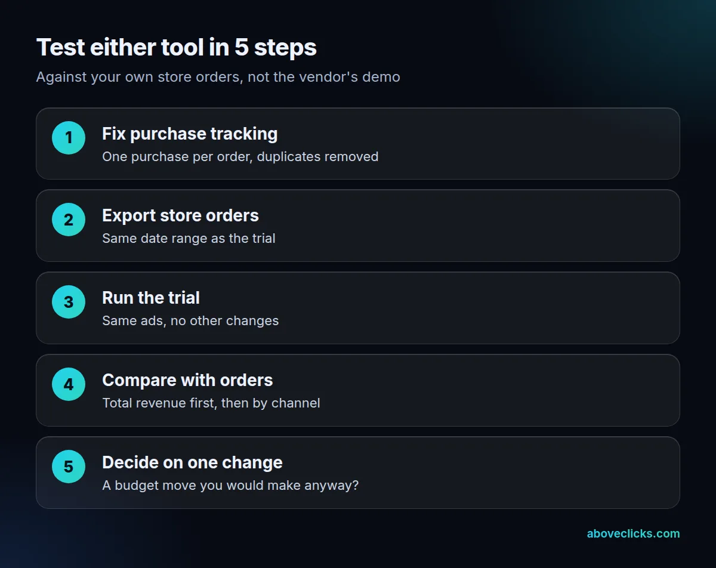Image resolution: width=716 pixels, height=568 pixels.
Task: Click the number 2 circle badge
Action: [69, 220]
